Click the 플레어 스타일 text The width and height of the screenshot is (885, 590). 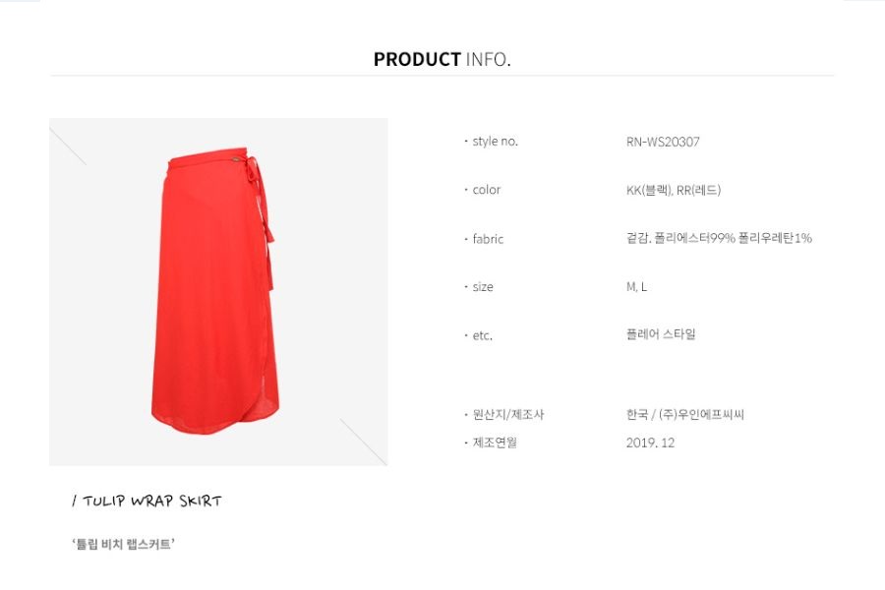[x=661, y=334]
